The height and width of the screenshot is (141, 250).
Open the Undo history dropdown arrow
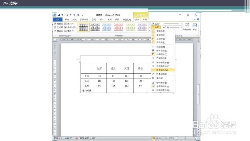[x=64, y=15]
